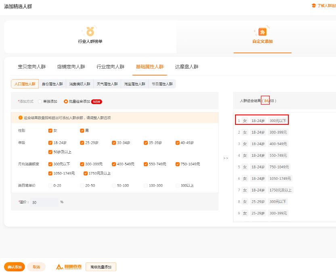Screen dimensions: 336x273
Task: Switch to the 宝贝定向人群 tab
Action: pos(32,67)
